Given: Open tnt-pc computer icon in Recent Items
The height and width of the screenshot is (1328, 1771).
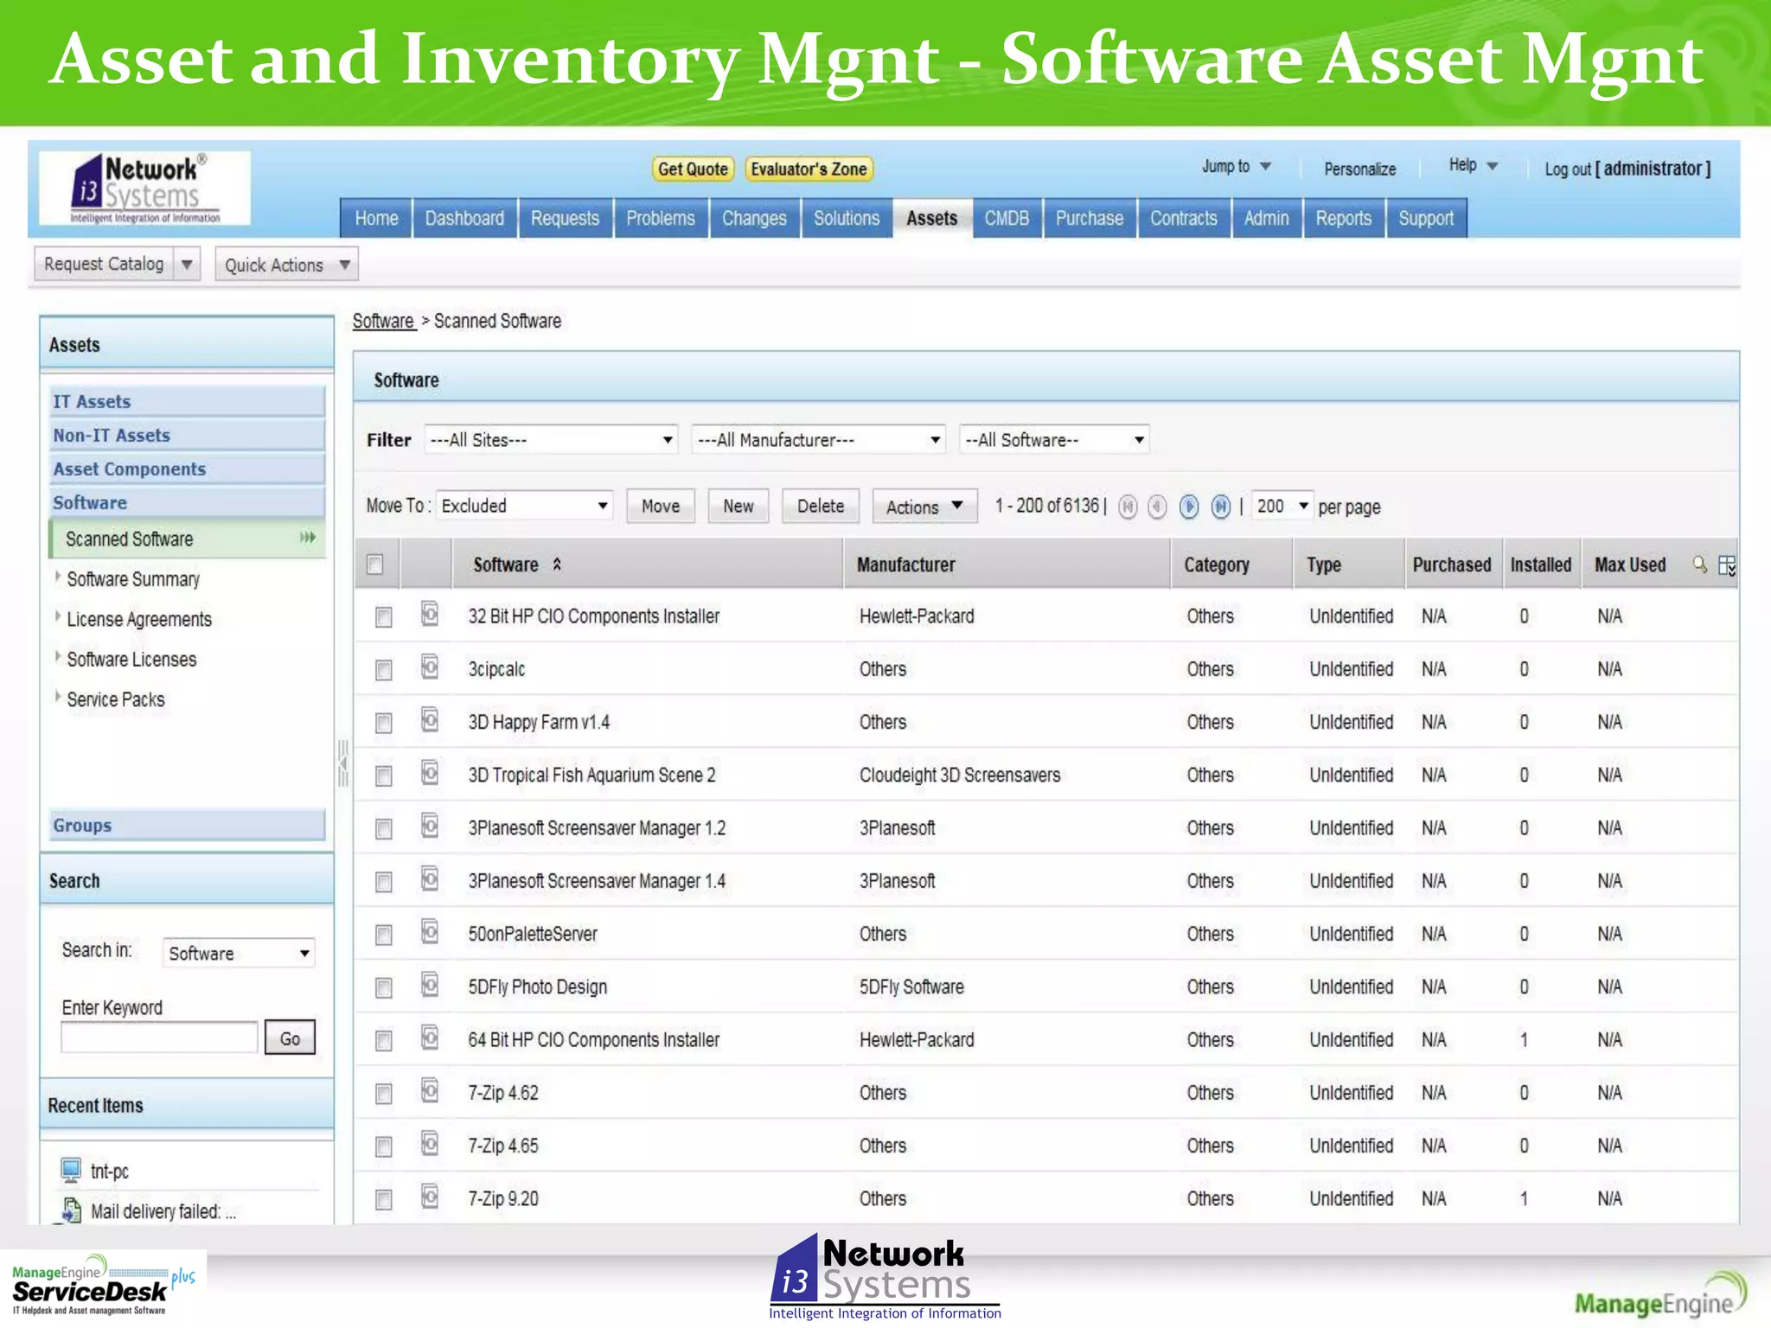Looking at the screenshot, I should click(x=71, y=1171).
